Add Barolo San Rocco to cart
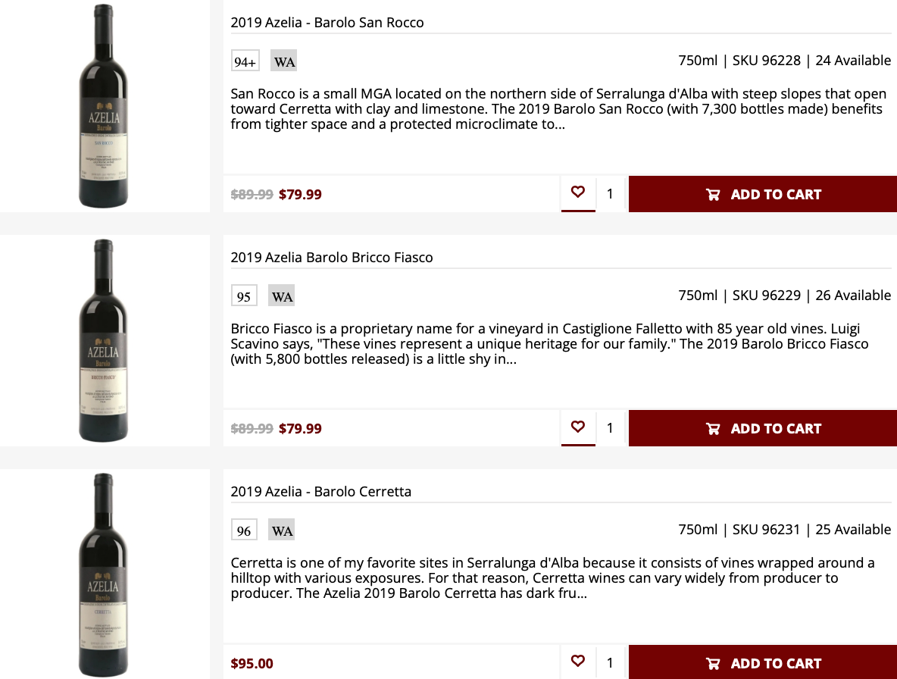 tap(763, 194)
